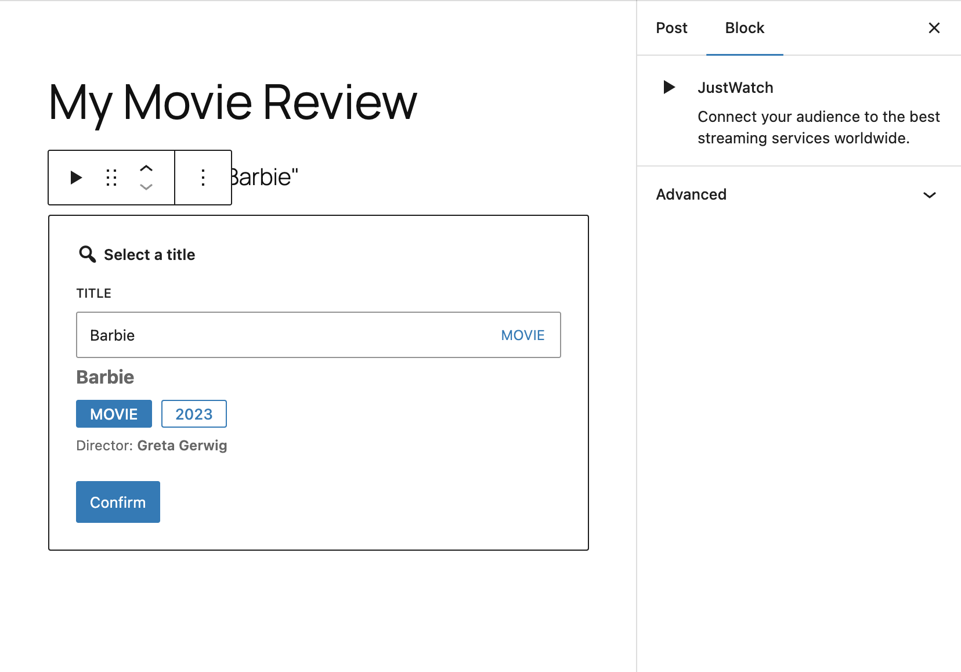Close the Block settings sidebar

[933, 27]
